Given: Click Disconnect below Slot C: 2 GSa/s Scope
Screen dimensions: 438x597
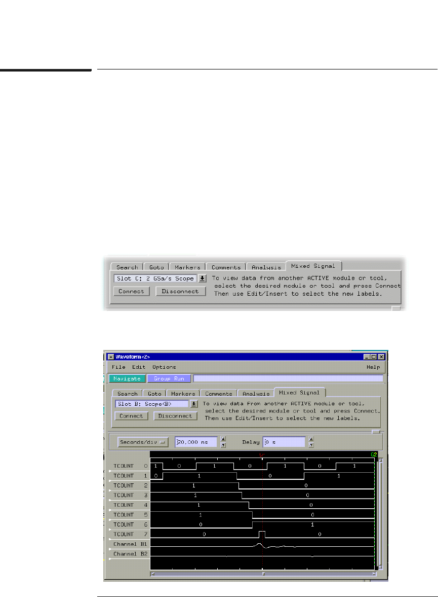Looking at the screenshot, I should click(x=180, y=291).
